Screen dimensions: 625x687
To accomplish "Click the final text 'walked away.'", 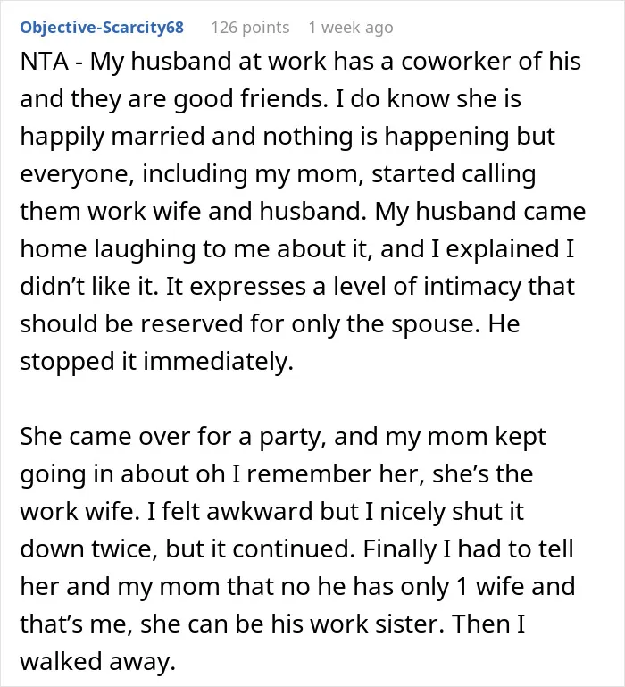I will (97, 662).
